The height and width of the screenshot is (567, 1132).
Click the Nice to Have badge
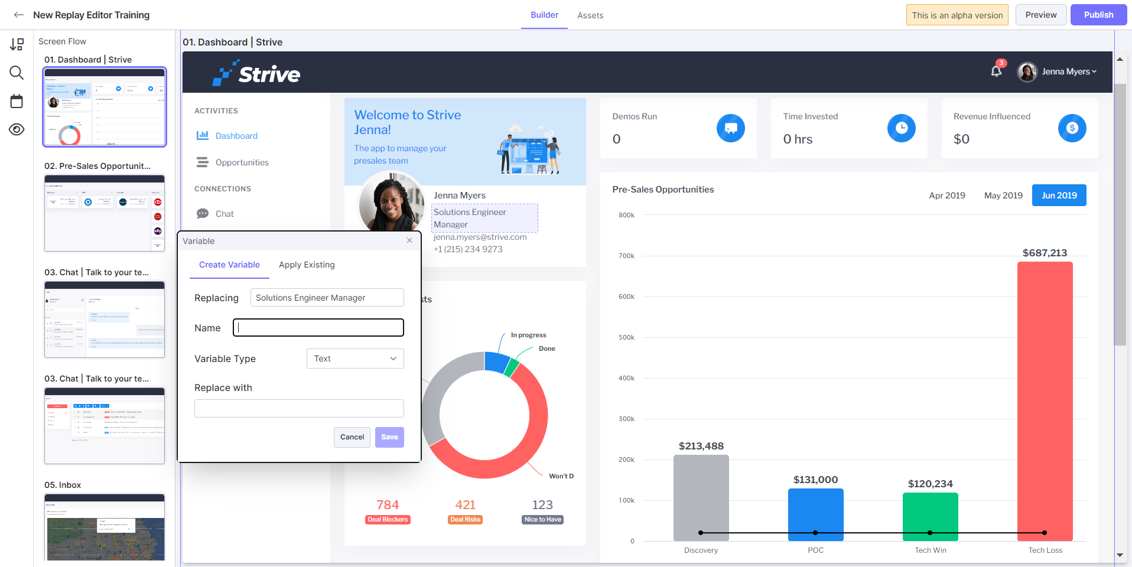click(542, 520)
